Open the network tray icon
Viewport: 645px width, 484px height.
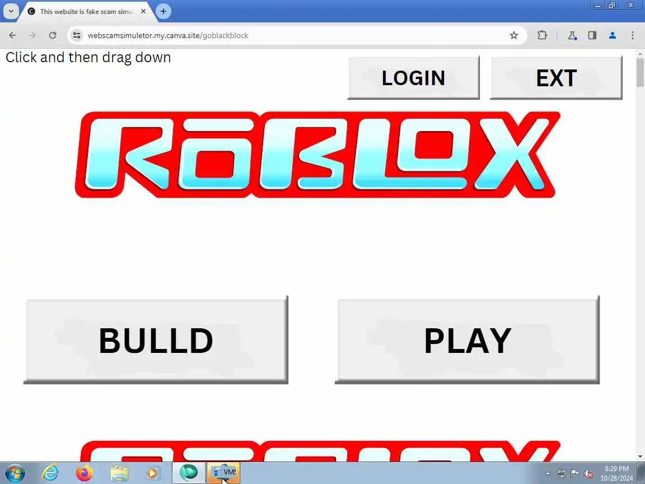(x=562, y=473)
